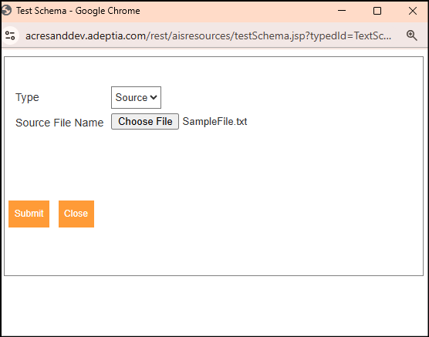Minimize the Test Schema window
This screenshot has width=429, height=337.
[x=342, y=11]
